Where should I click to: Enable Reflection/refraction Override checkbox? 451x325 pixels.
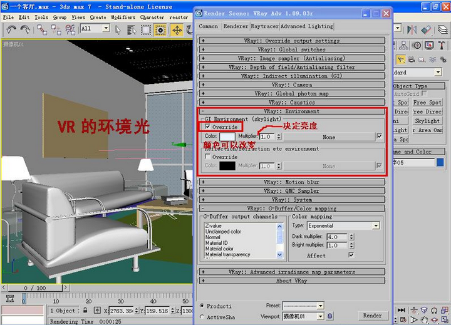pos(207,157)
